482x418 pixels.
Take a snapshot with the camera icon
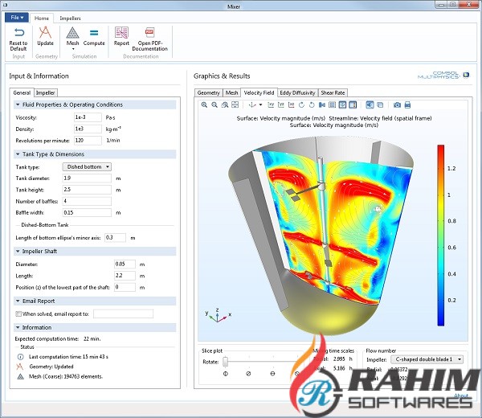point(396,104)
